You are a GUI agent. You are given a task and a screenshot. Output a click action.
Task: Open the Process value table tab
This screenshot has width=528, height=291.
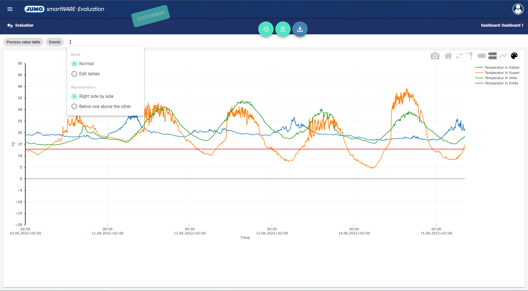[23, 42]
